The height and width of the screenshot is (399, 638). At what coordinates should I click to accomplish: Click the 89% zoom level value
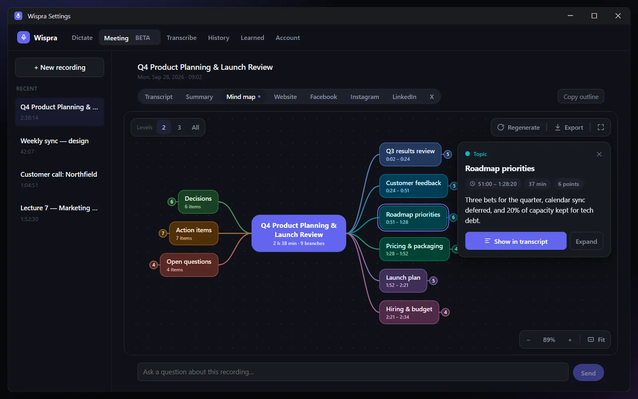click(549, 340)
